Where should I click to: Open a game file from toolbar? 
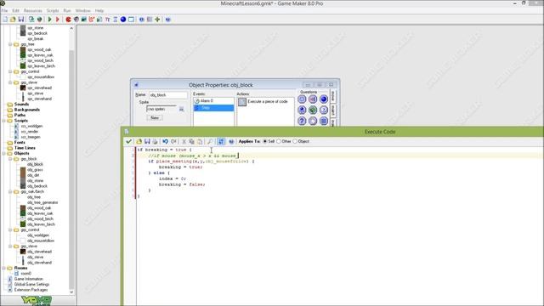click(x=14, y=20)
